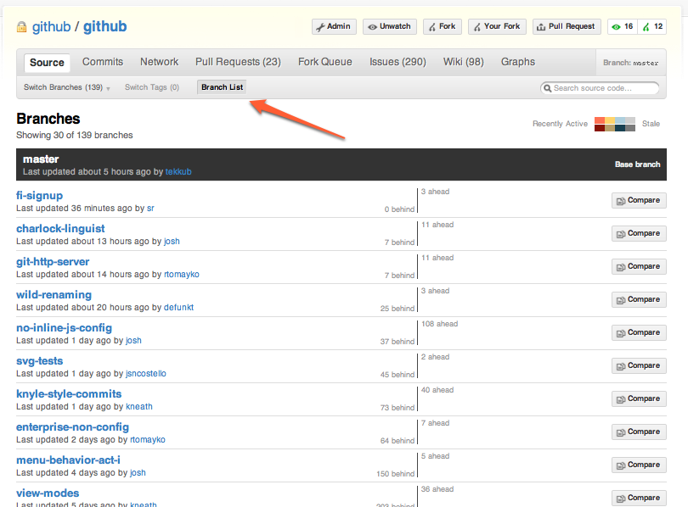Open the github owner link in title
The width and height of the screenshot is (688, 507).
click(51, 27)
